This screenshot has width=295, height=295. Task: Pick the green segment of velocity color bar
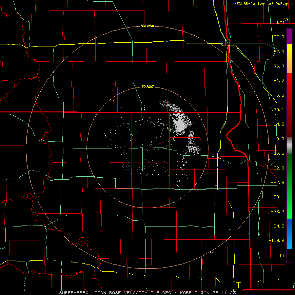click(x=289, y=187)
